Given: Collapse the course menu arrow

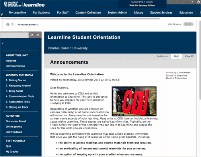Looking at the screenshot, I should (x=2, y=43).
